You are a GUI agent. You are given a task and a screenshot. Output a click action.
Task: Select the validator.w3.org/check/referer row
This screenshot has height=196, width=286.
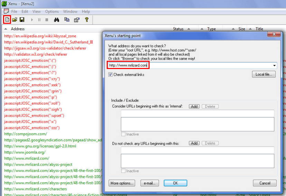36,54
